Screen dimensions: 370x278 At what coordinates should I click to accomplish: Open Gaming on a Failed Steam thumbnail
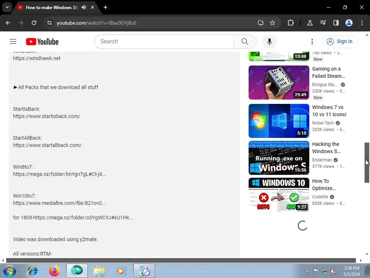pyautogui.click(x=279, y=83)
